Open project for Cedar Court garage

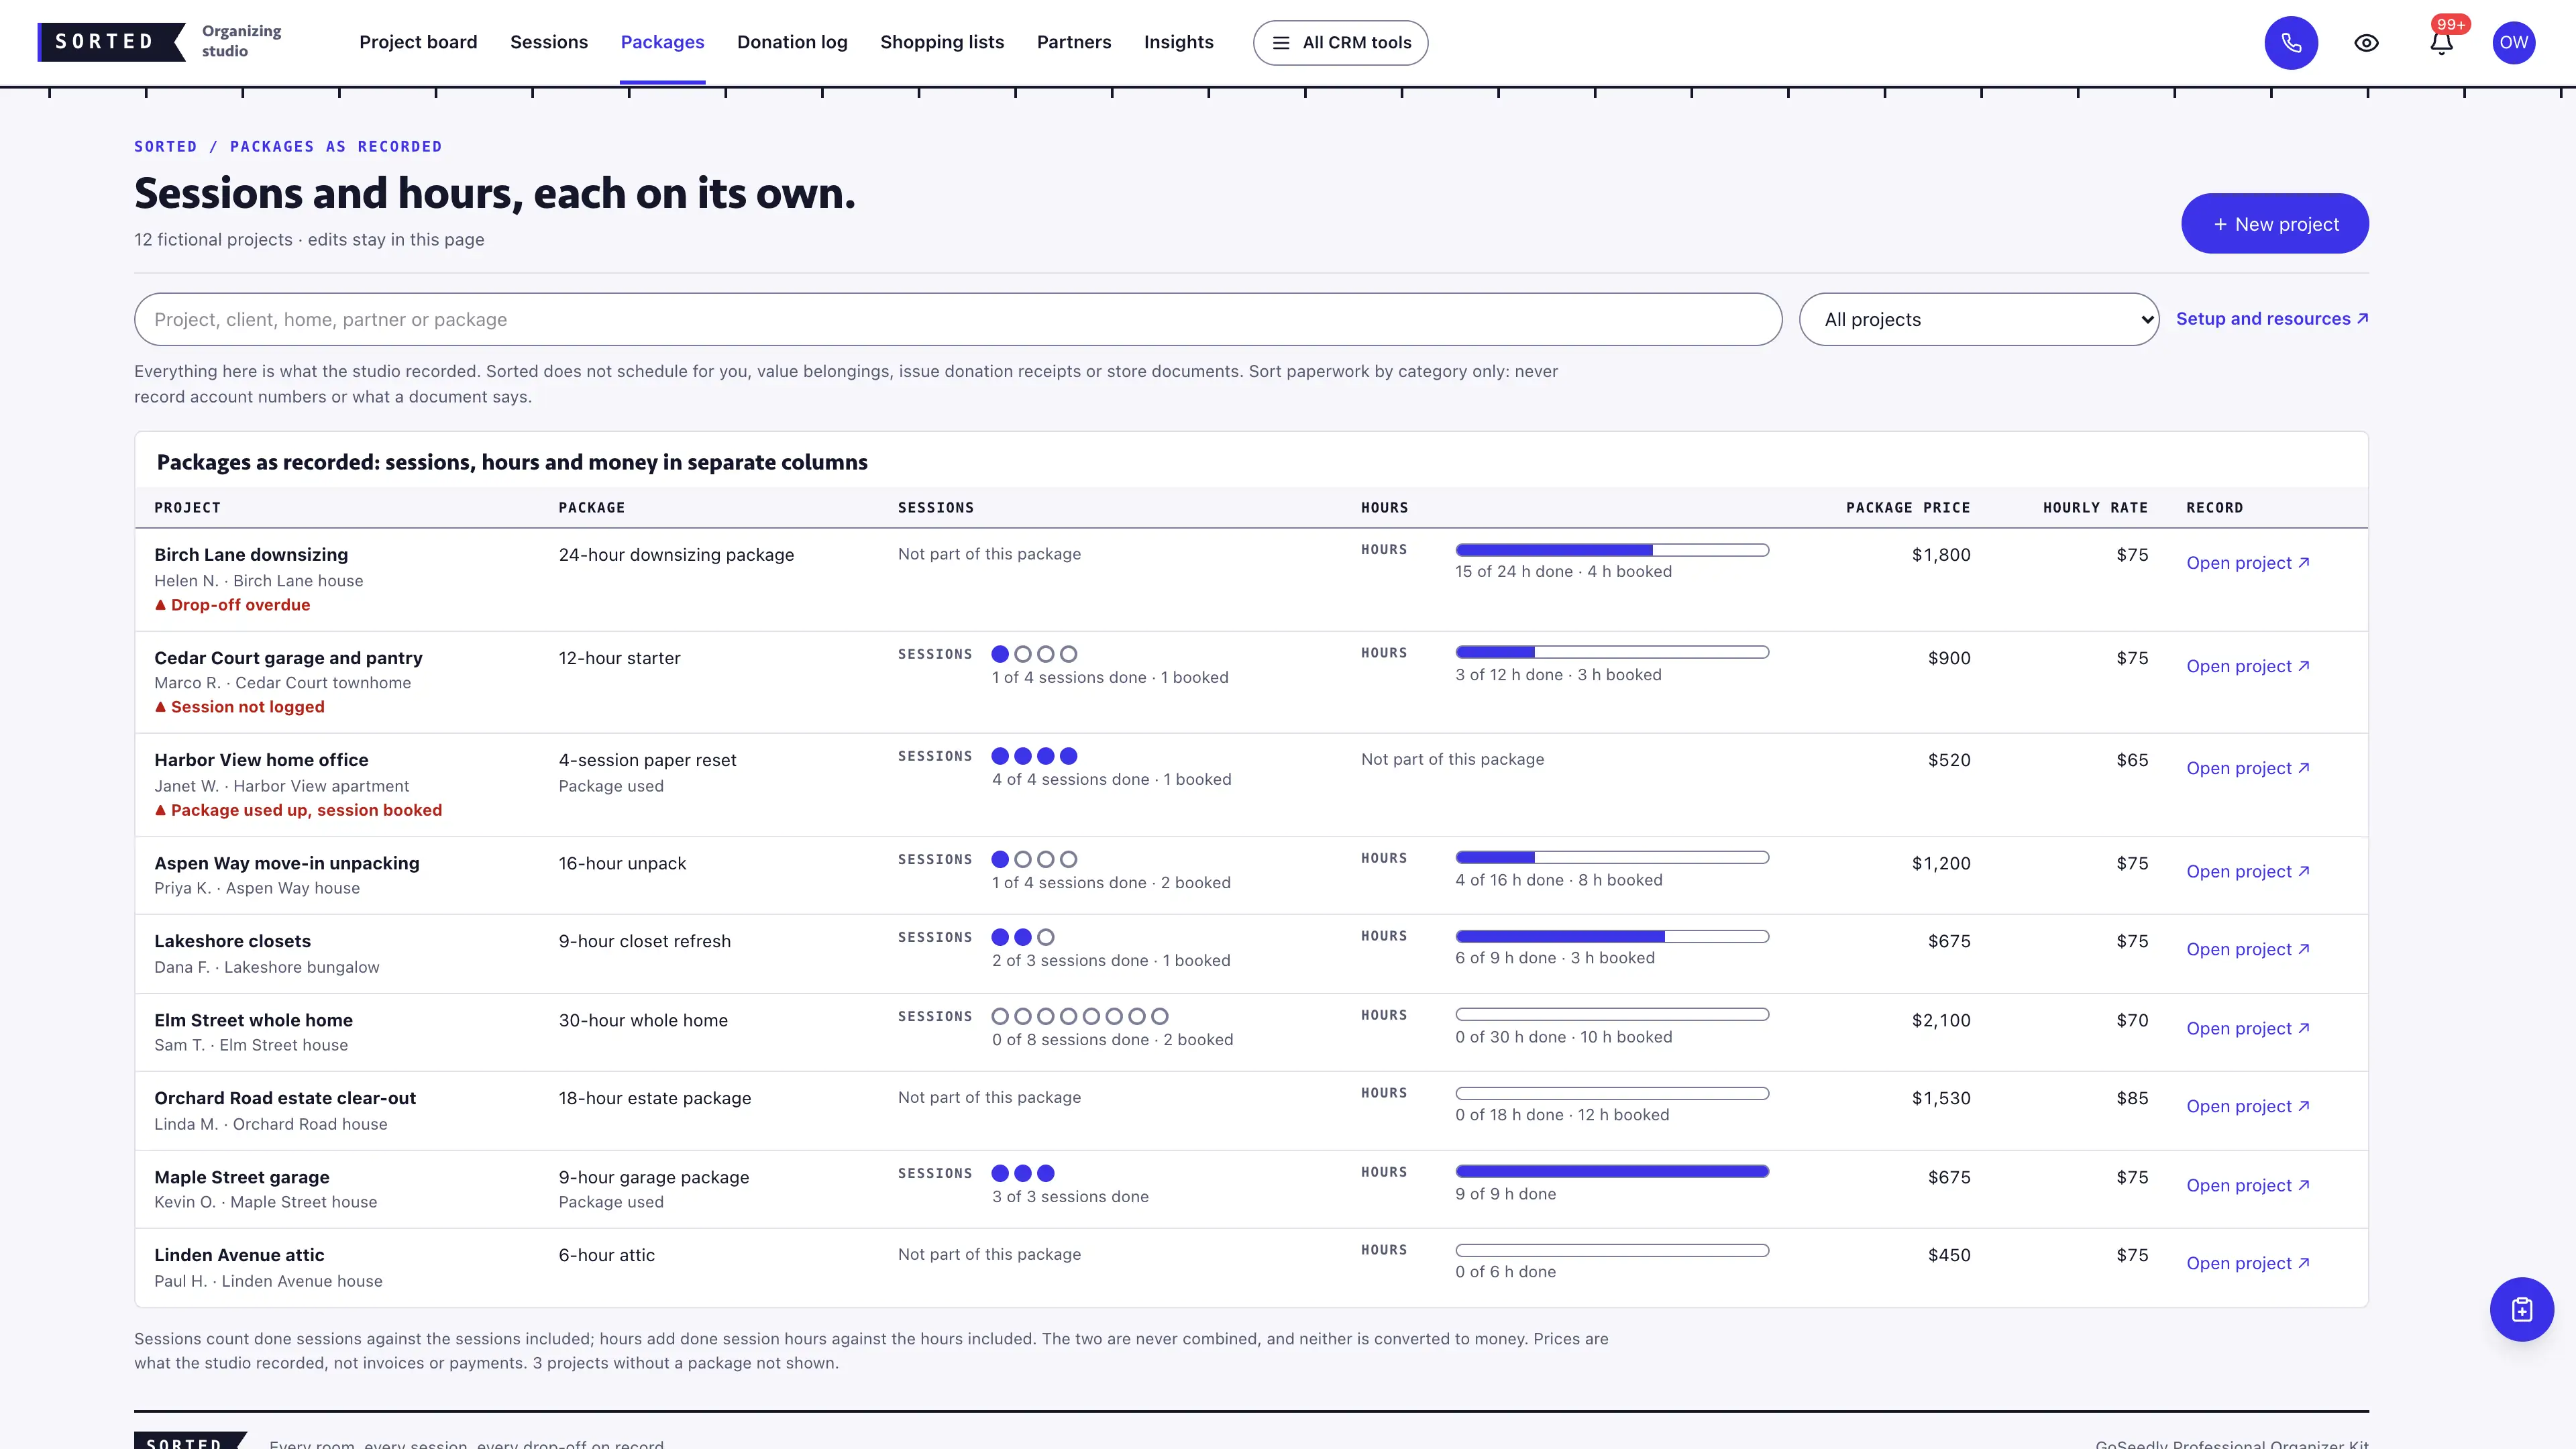[2247, 667]
